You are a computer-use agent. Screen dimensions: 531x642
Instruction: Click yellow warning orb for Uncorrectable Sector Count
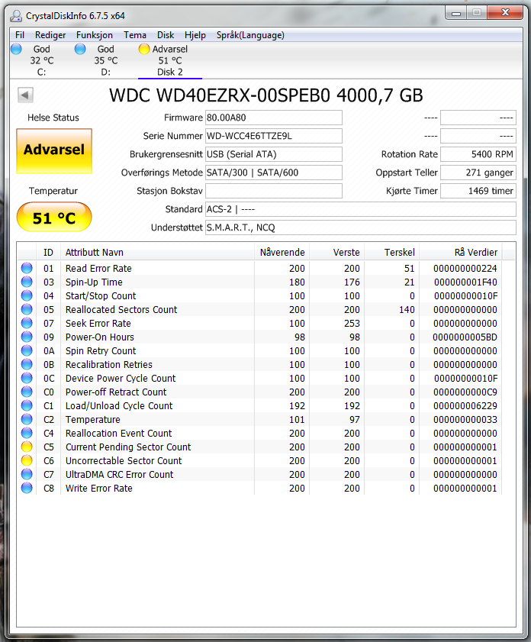tap(27, 460)
